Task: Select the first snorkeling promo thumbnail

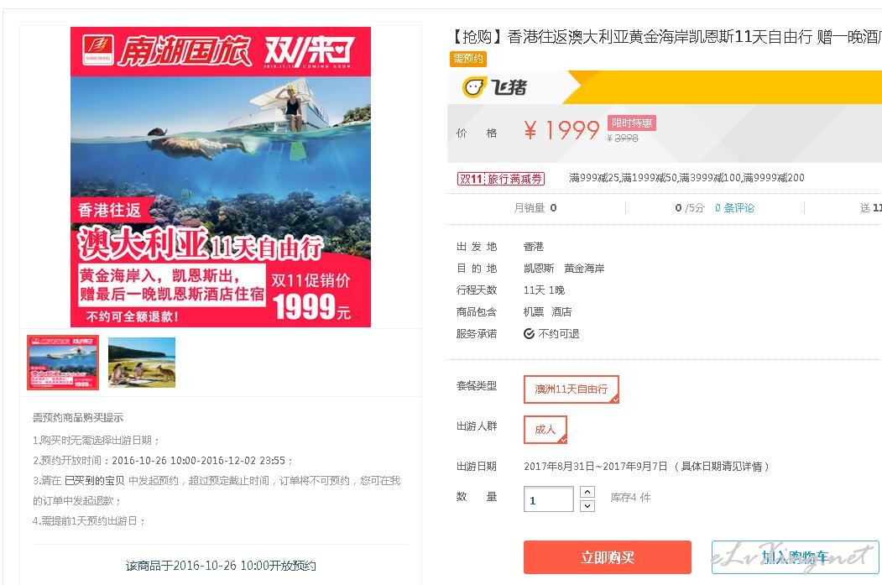Action: tap(63, 363)
